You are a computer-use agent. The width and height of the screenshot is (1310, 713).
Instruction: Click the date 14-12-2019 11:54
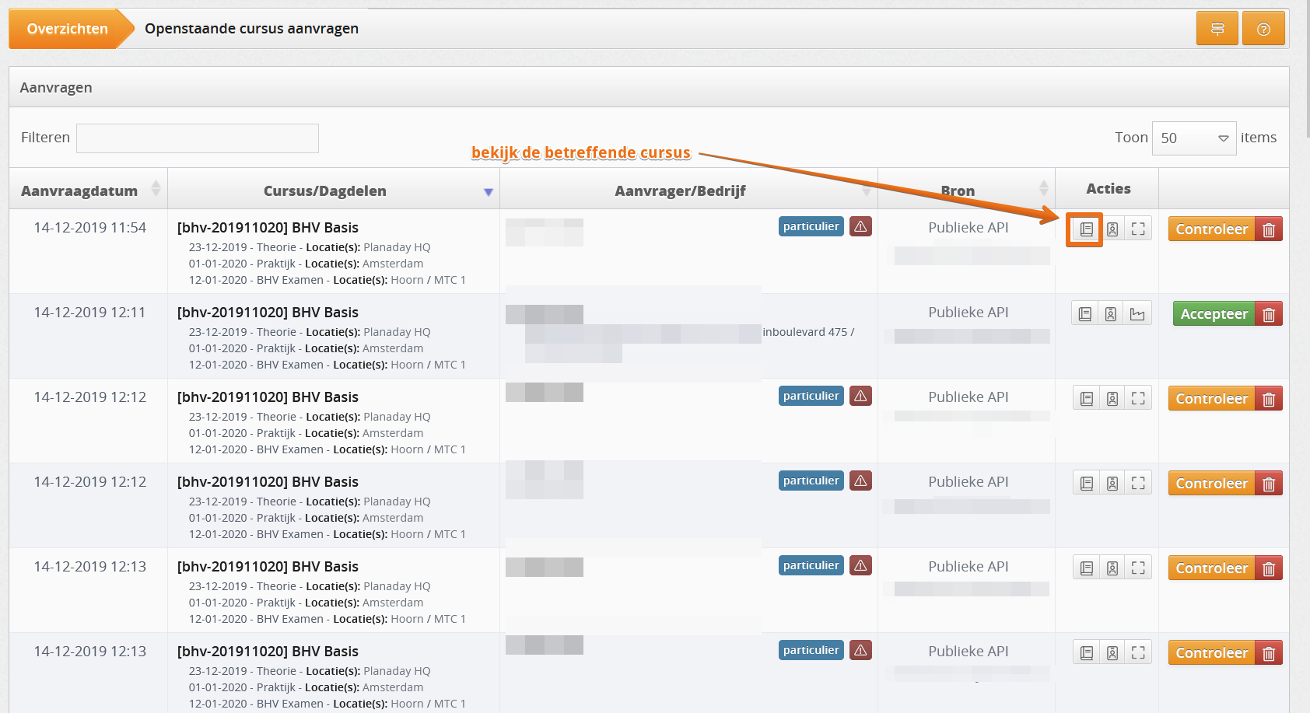tap(89, 228)
